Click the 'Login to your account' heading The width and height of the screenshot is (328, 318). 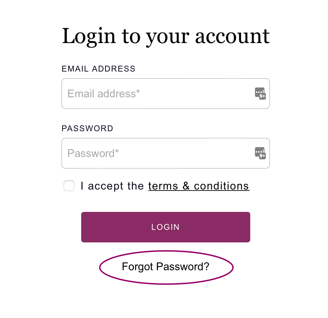coord(166,36)
